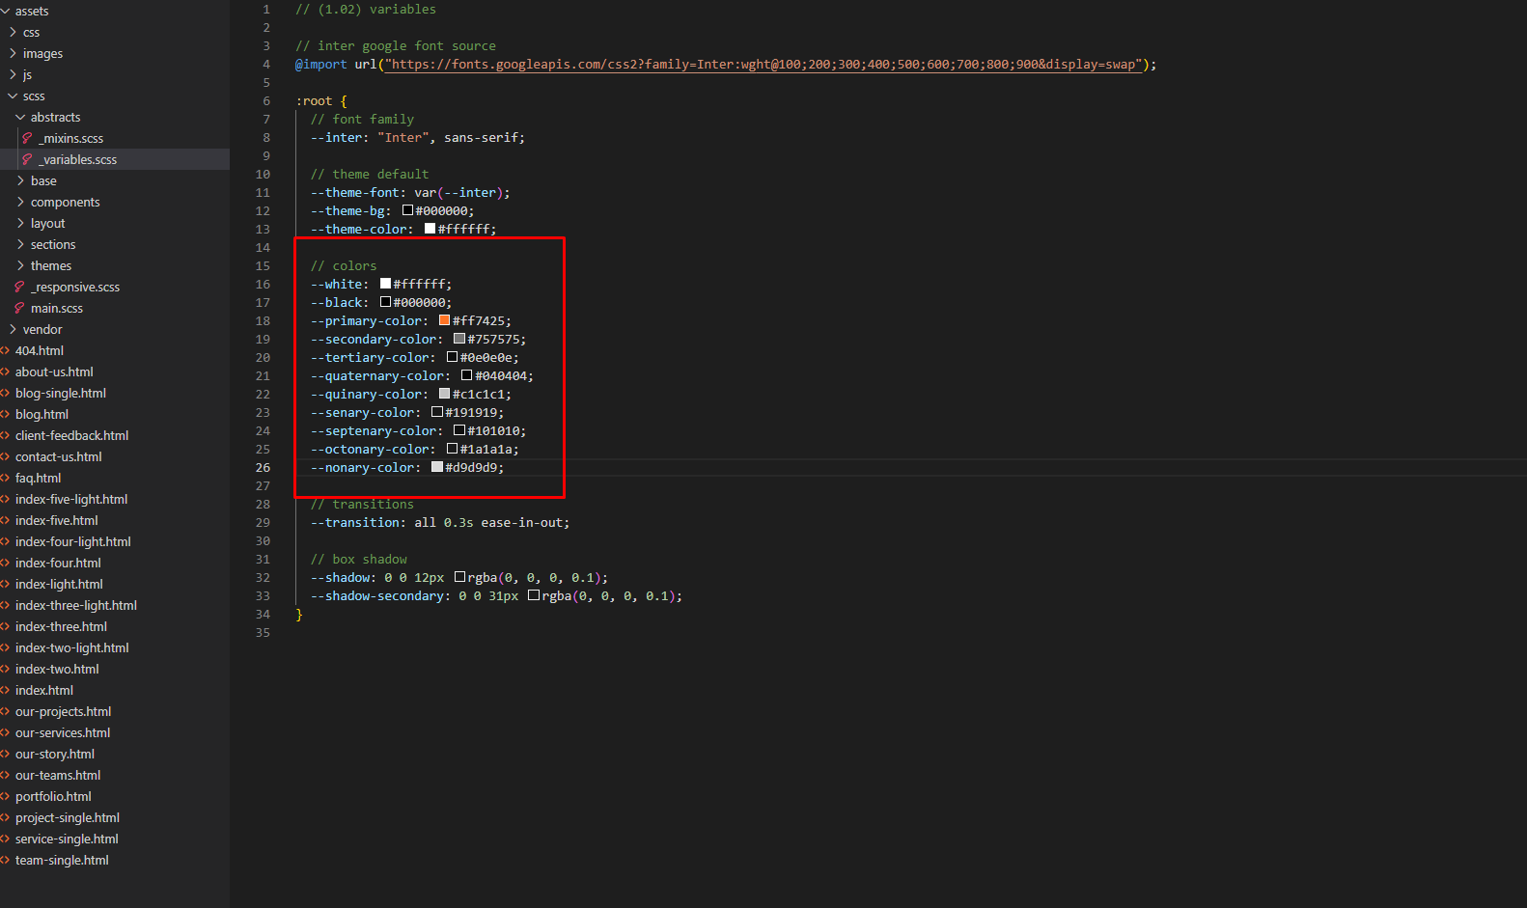Image resolution: width=1527 pixels, height=908 pixels.
Task: Collapse the scss folder
Action: 13,96
